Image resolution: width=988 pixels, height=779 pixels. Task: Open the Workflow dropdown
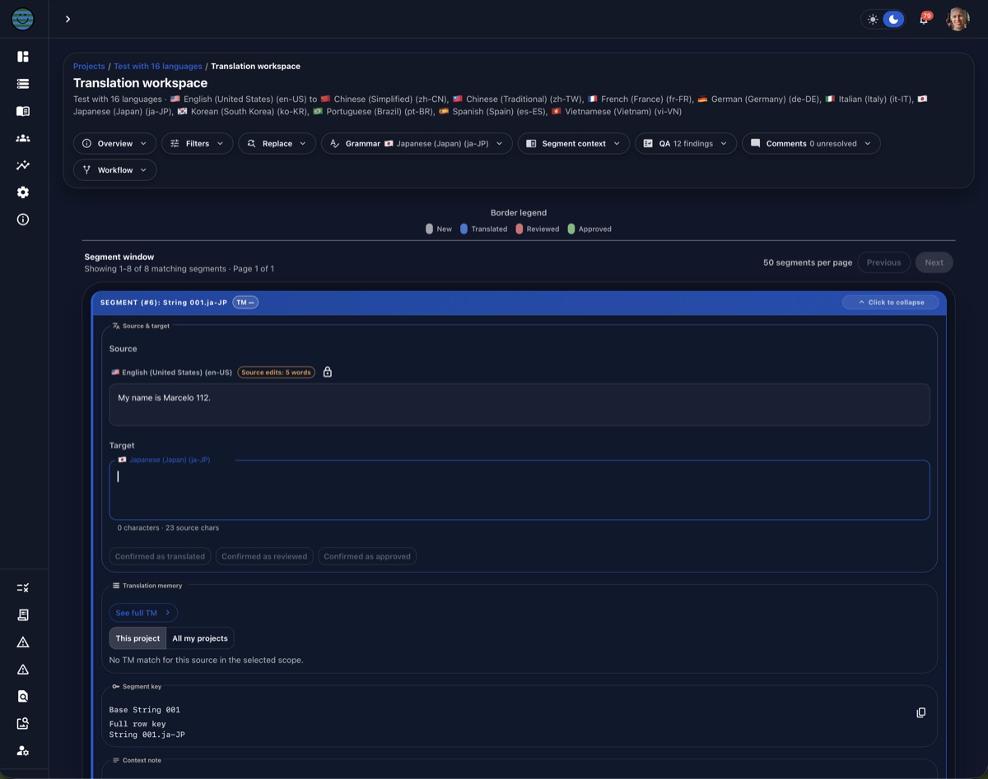[x=114, y=169]
